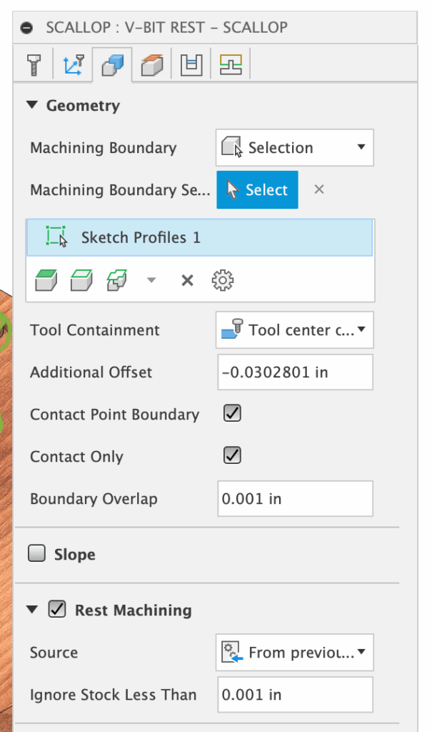Remove selection with the X icon below Sketch Profiles

point(187,280)
